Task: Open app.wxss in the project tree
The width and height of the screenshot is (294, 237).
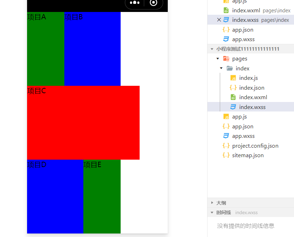Action: [251, 136]
